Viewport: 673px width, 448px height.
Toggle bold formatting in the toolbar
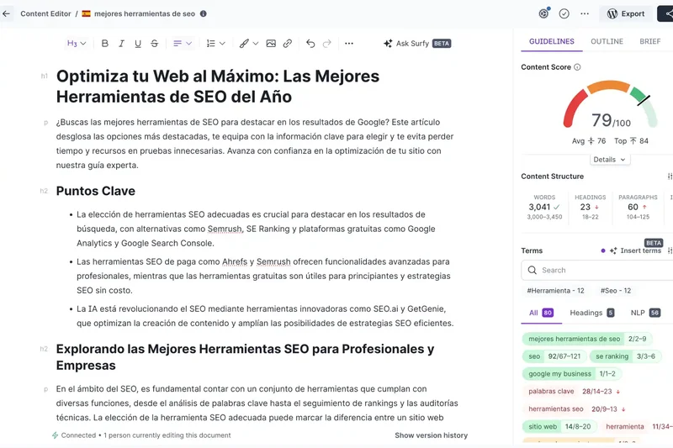point(105,44)
